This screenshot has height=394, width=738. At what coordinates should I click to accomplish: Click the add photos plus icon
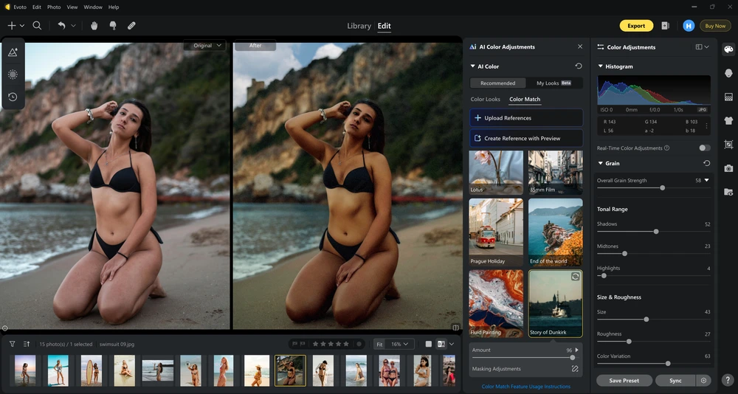pos(12,26)
